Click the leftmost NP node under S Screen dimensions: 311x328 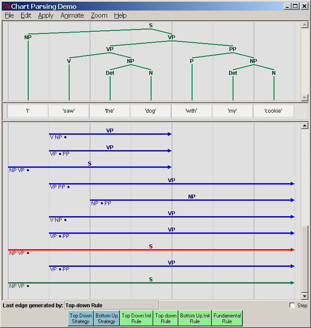[x=28, y=37]
